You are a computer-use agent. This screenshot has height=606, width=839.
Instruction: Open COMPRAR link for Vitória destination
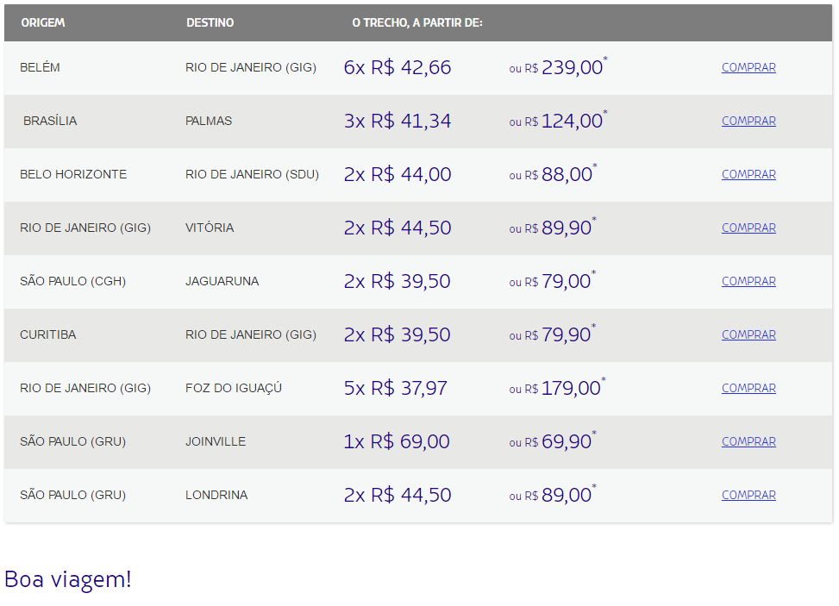tap(748, 228)
